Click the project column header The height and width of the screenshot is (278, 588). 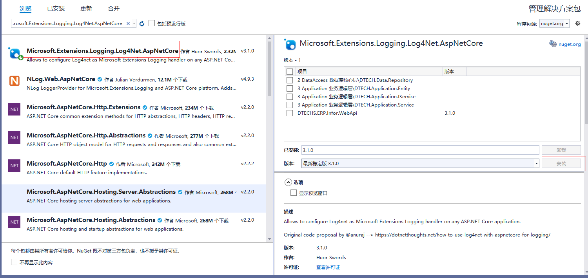pyautogui.click(x=369, y=72)
